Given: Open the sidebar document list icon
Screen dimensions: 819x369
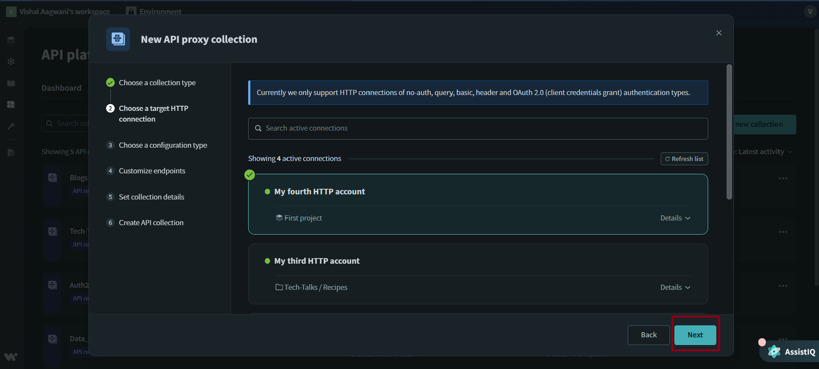Looking at the screenshot, I should 11,152.
